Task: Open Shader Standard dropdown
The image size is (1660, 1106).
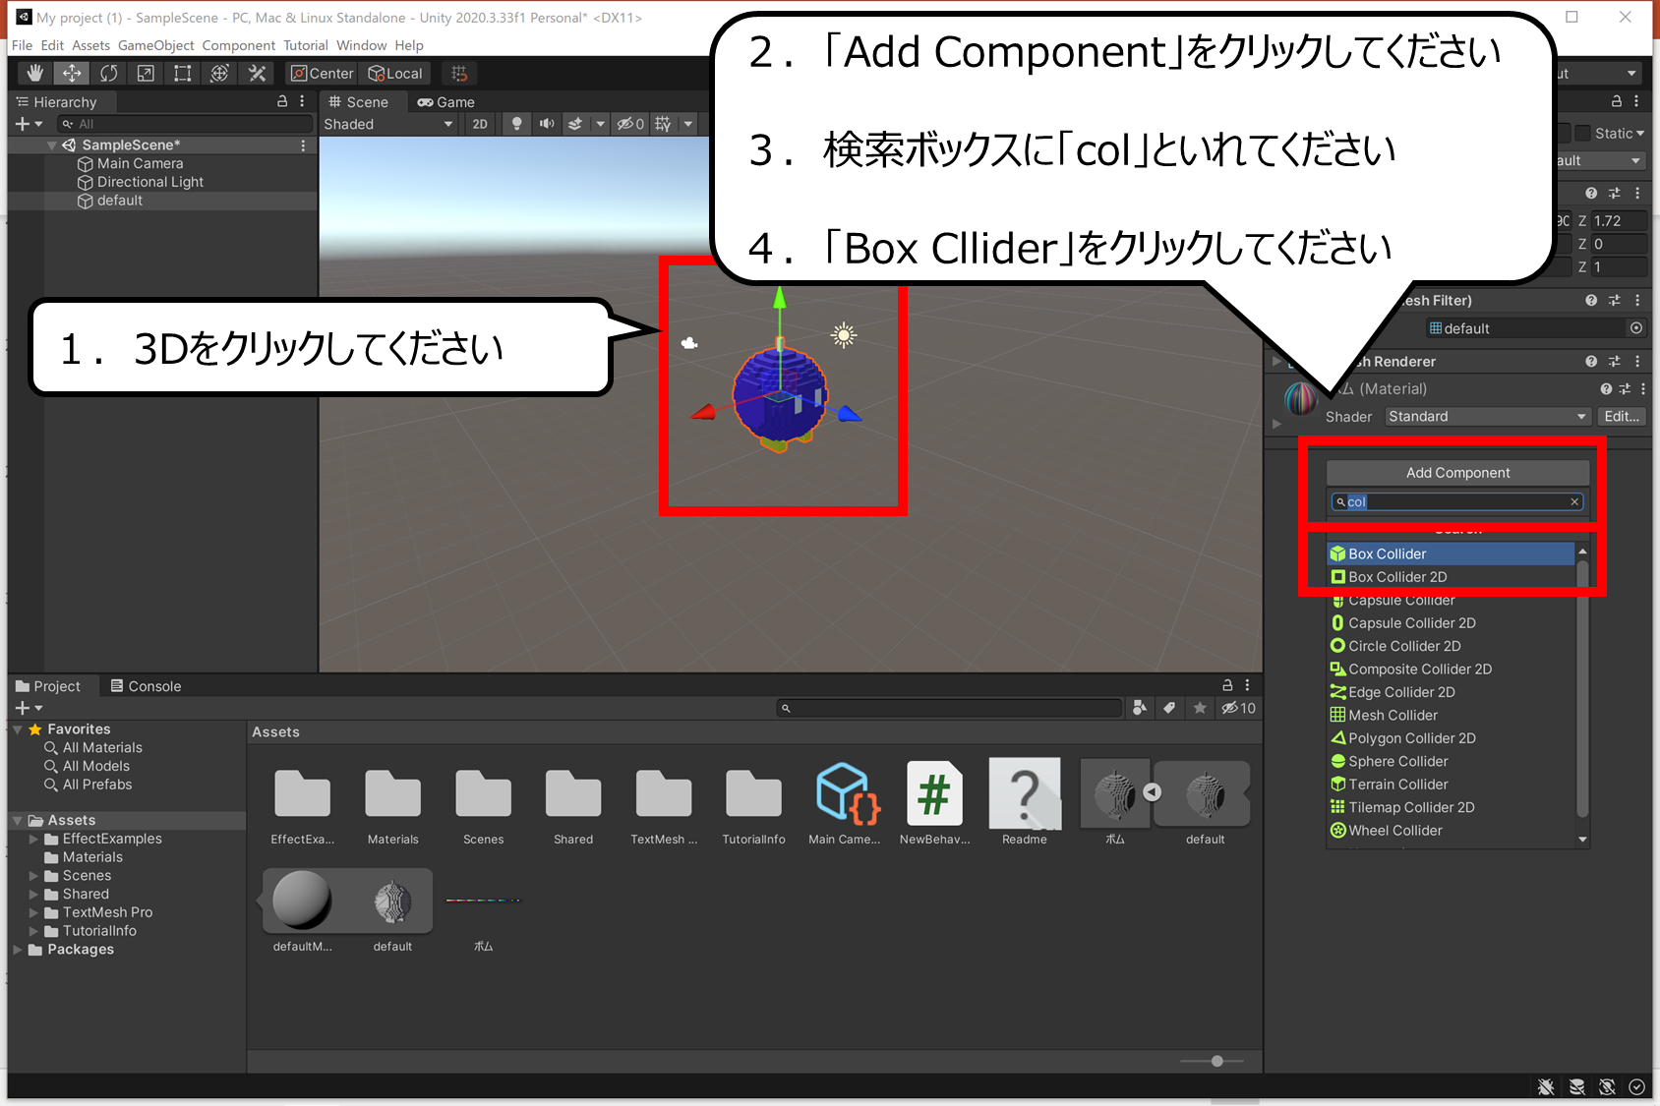Action: [1488, 417]
